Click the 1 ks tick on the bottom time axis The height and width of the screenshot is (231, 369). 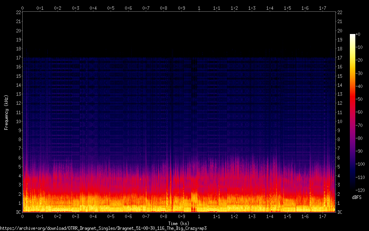pyautogui.click(x=199, y=216)
